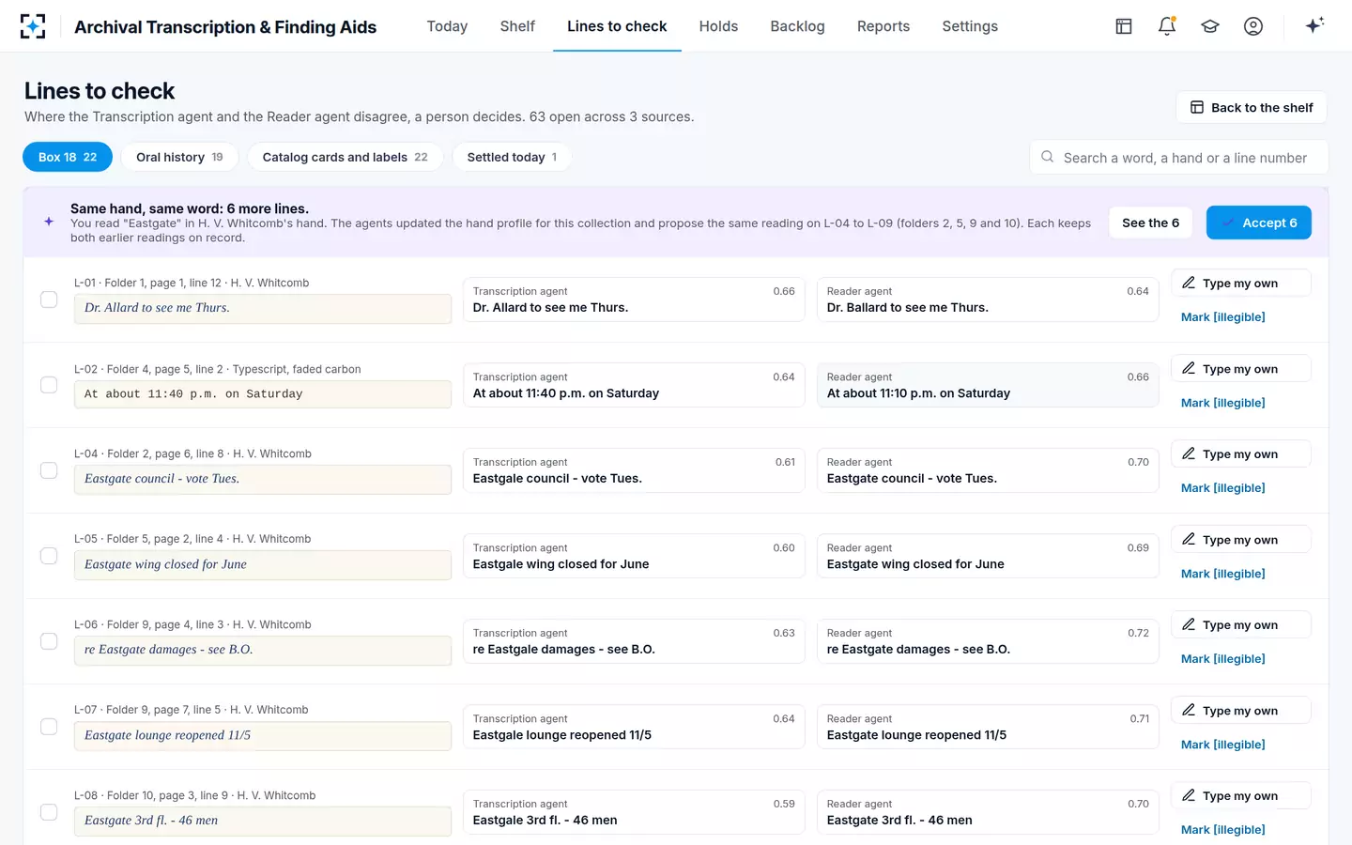
Task: Open the Holds tab
Action: click(718, 26)
